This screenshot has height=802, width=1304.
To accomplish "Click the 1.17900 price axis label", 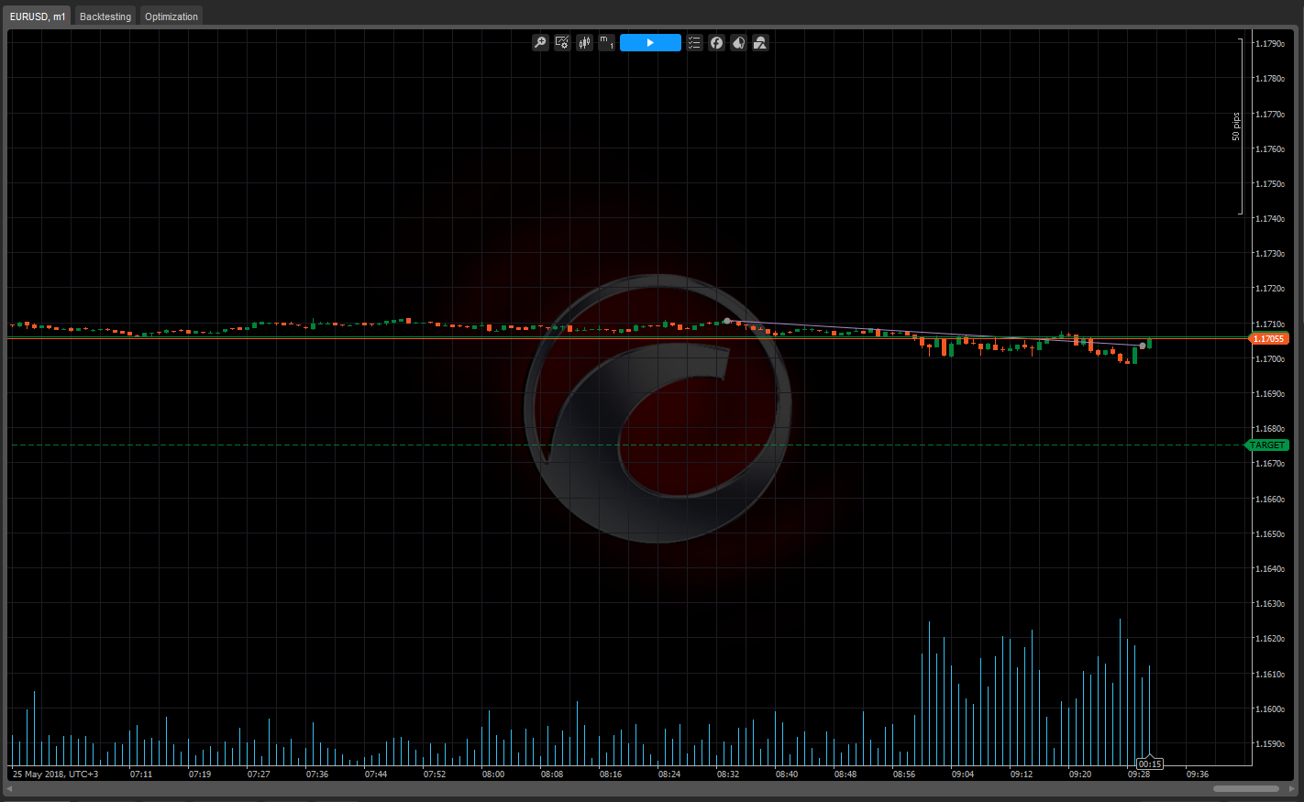I will [x=1269, y=44].
